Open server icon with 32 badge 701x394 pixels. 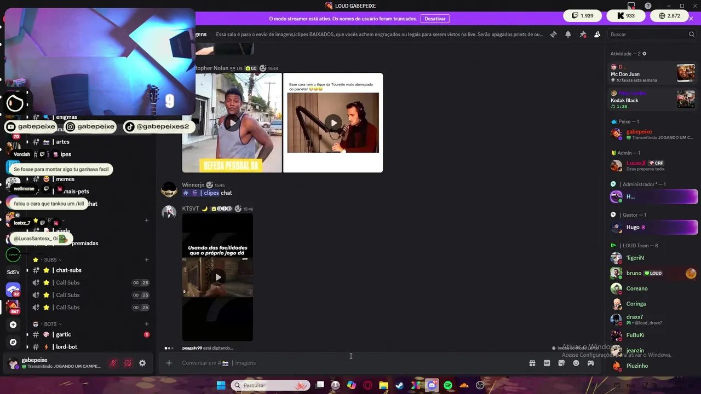coord(13,289)
